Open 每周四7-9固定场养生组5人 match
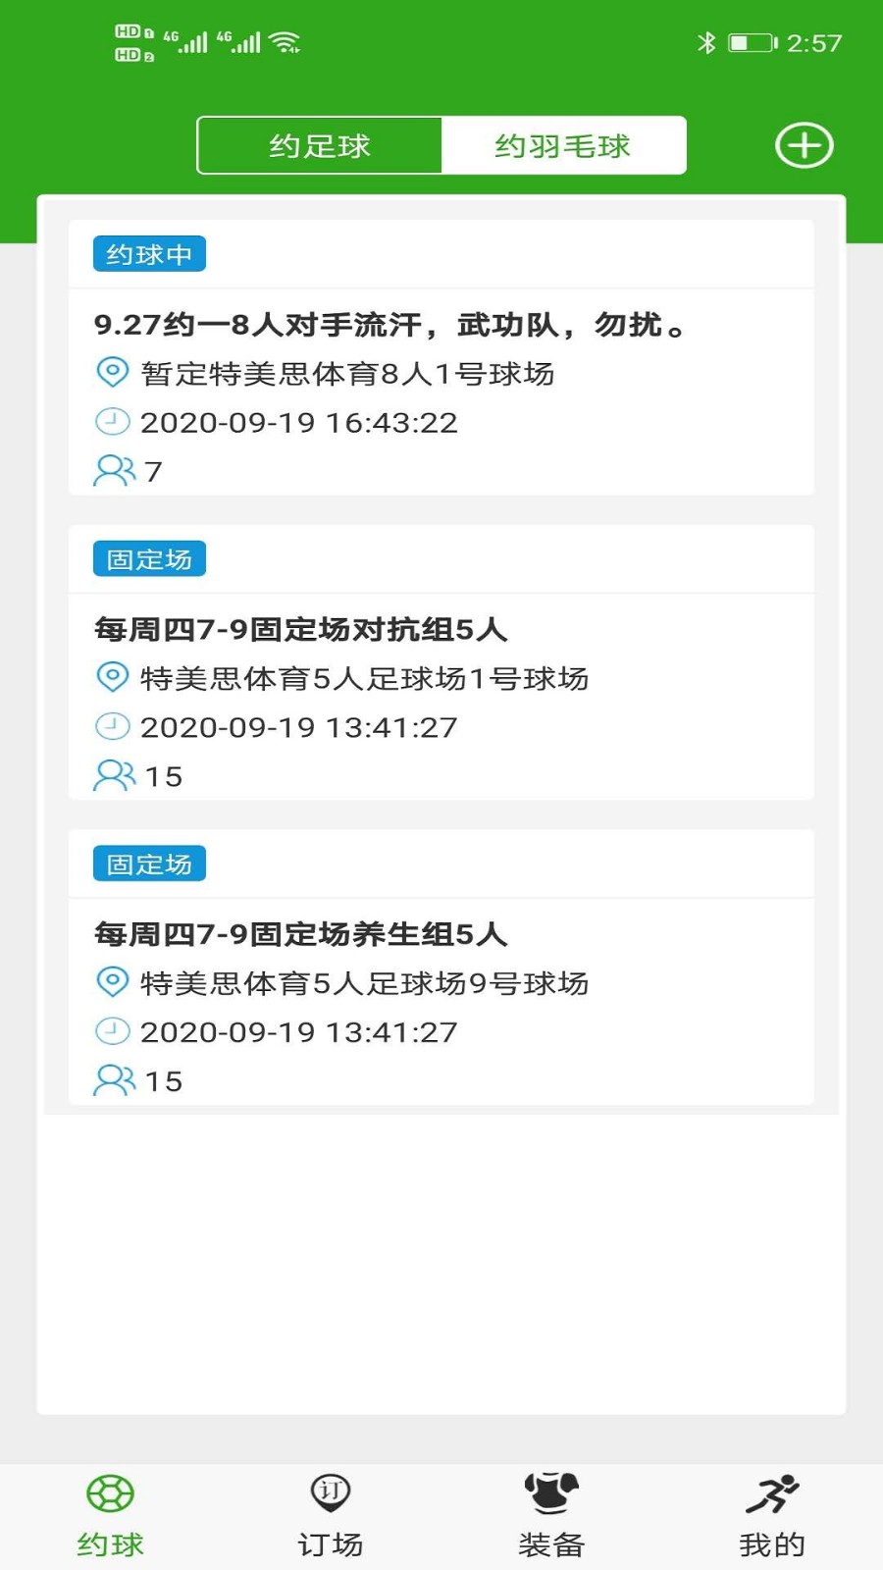Image resolution: width=883 pixels, height=1570 pixels. click(300, 934)
